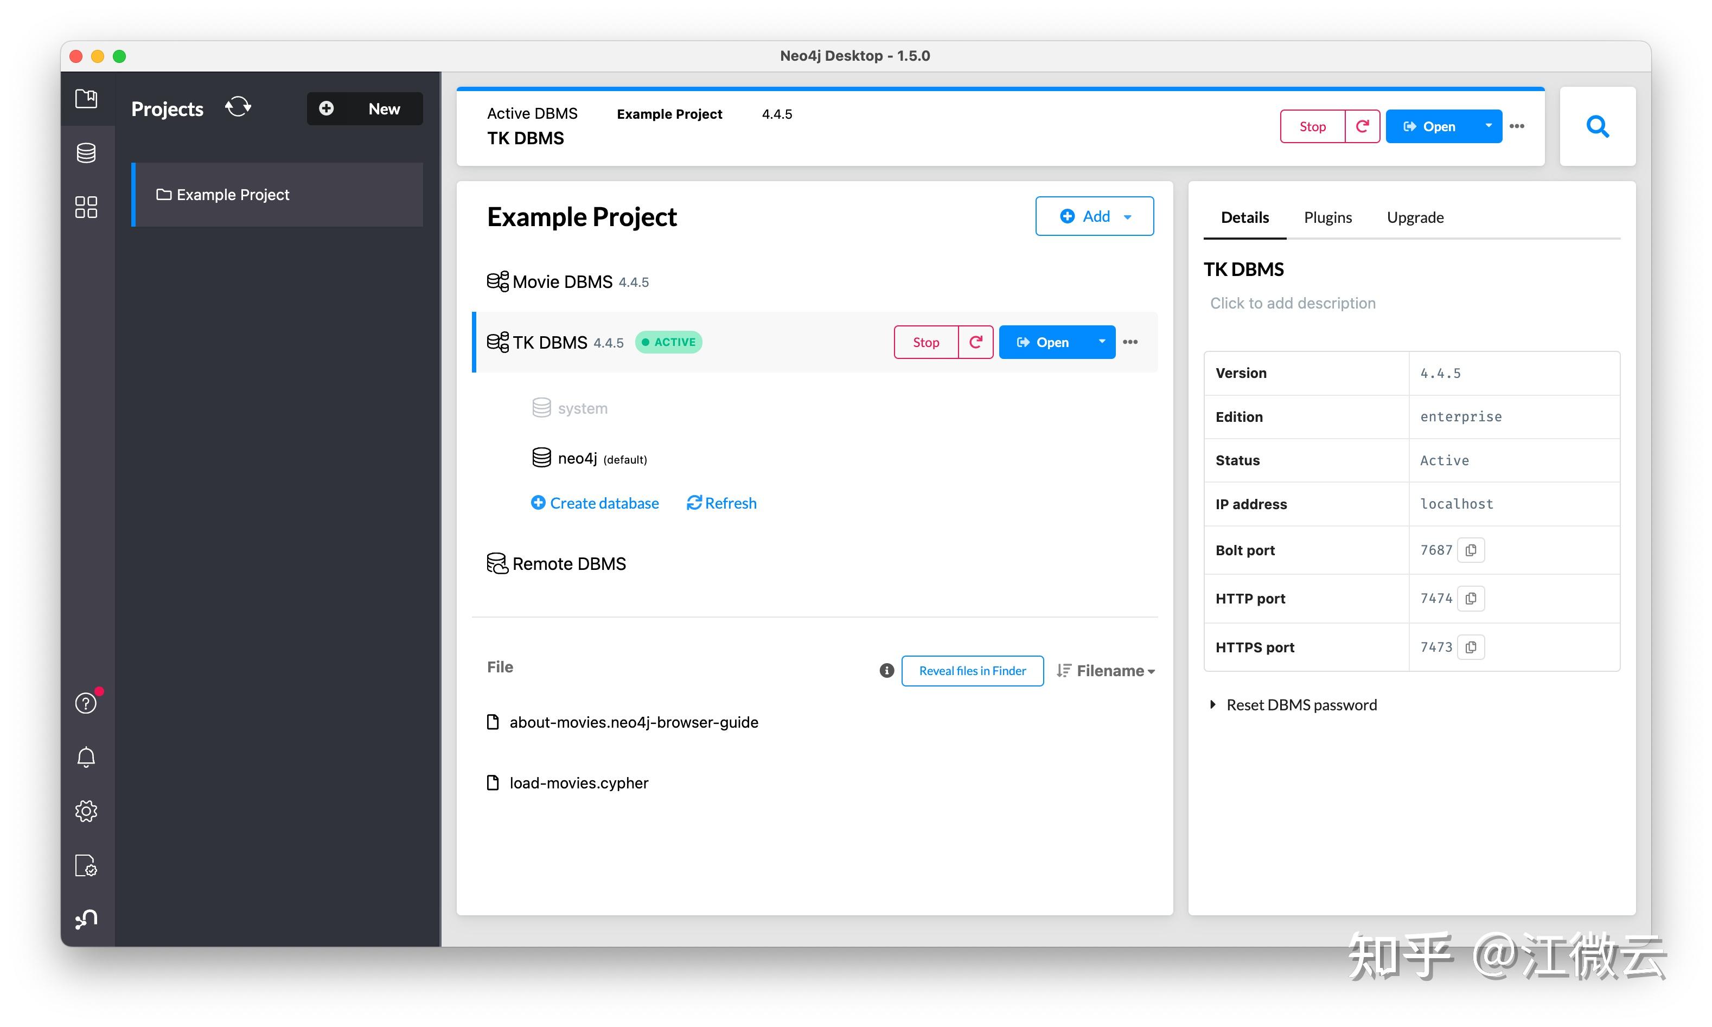
Task: Switch to the Upgrade tab
Action: coord(1415,217)
